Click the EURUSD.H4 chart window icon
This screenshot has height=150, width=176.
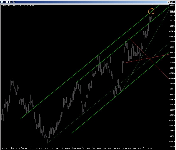point(2,2)
